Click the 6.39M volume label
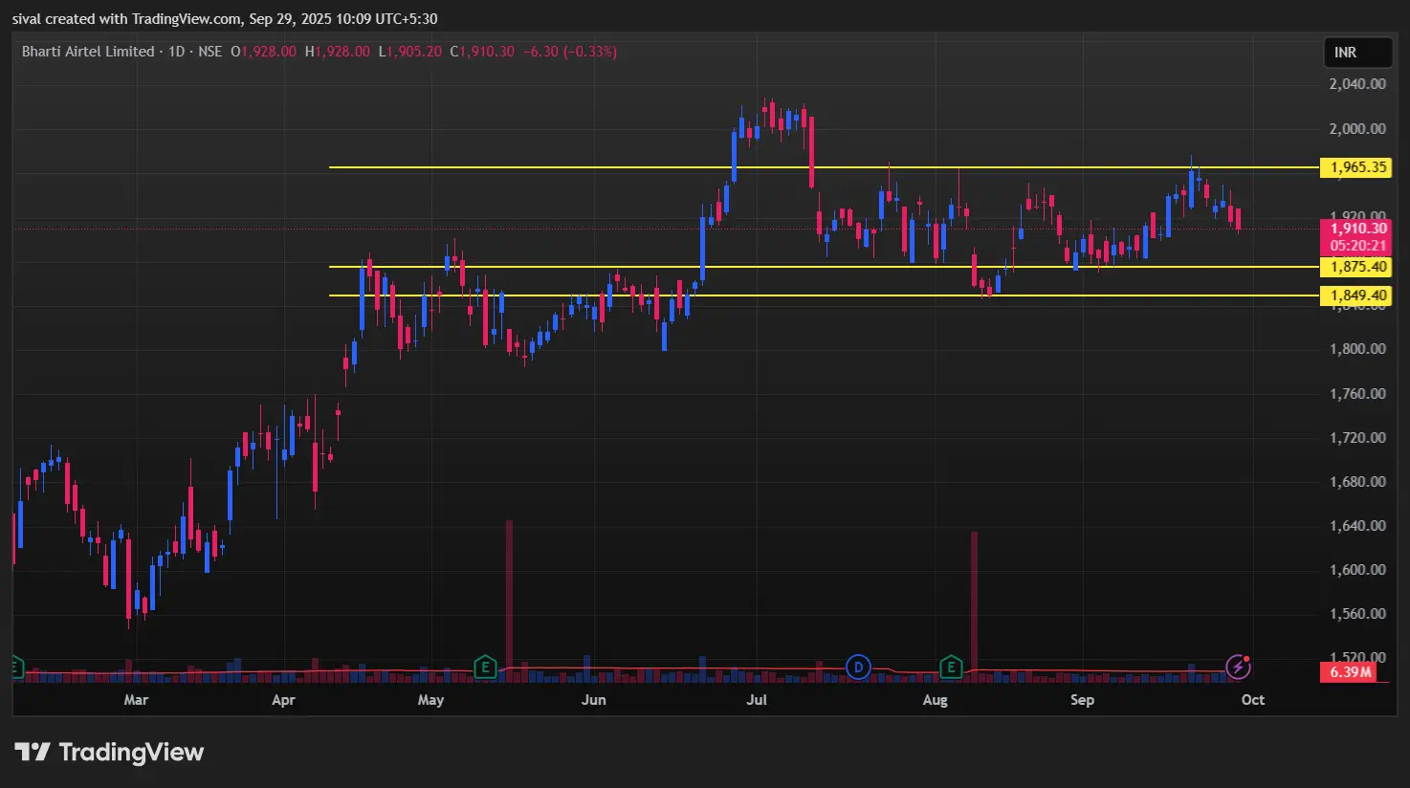The image size is (1410, 788). coord(1351,672)
